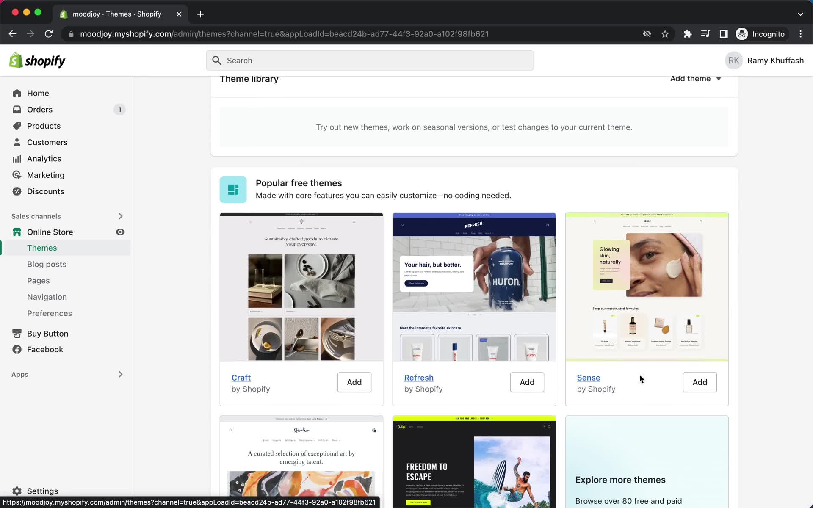Open Home from the sidebar

[38, 93]
